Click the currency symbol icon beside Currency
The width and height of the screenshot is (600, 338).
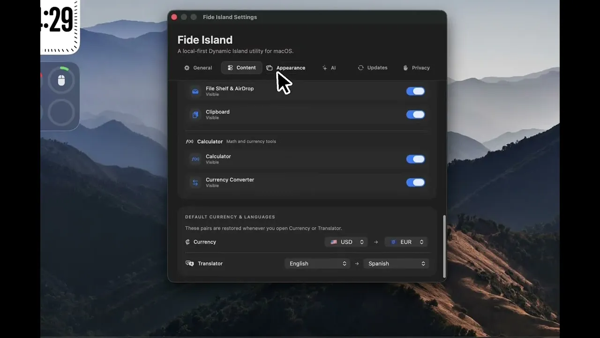[x=187, y=242]
